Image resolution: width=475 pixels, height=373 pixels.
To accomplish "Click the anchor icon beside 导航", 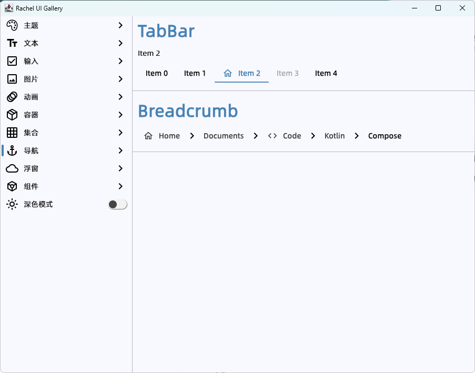I will (12, 150).
